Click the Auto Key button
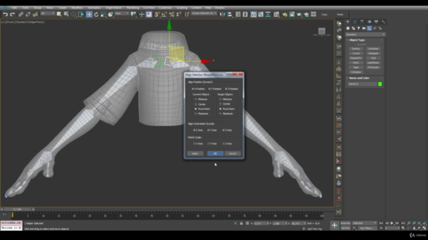The width and height of the screenshot is (428, 240). [346, 223]
